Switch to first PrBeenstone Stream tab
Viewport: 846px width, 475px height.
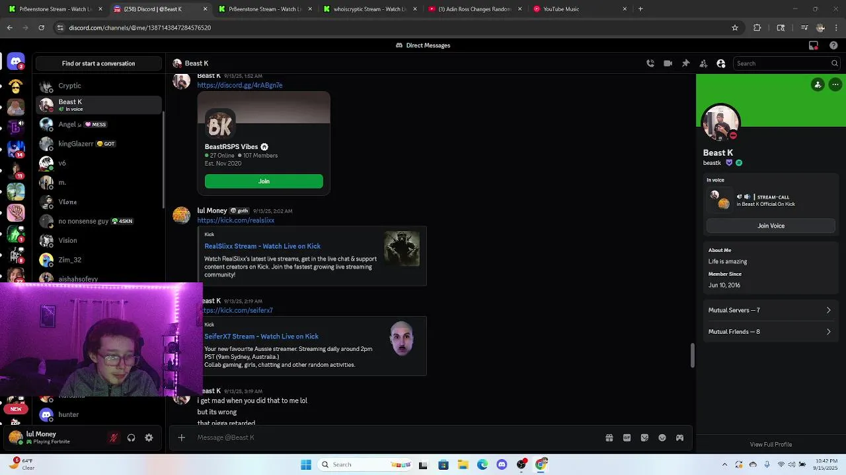[56, 9]
